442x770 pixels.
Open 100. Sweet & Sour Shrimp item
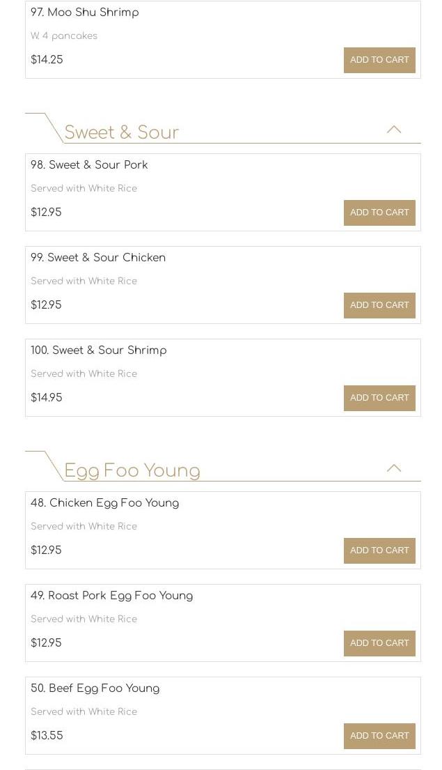[x=99, y=351]
